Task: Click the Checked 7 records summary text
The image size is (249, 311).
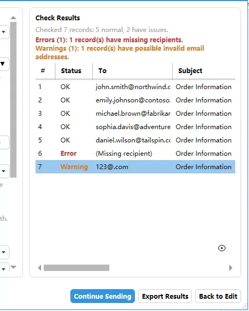Action: point(102,30)
